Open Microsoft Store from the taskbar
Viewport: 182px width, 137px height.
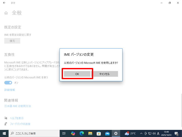click(99, 133)
